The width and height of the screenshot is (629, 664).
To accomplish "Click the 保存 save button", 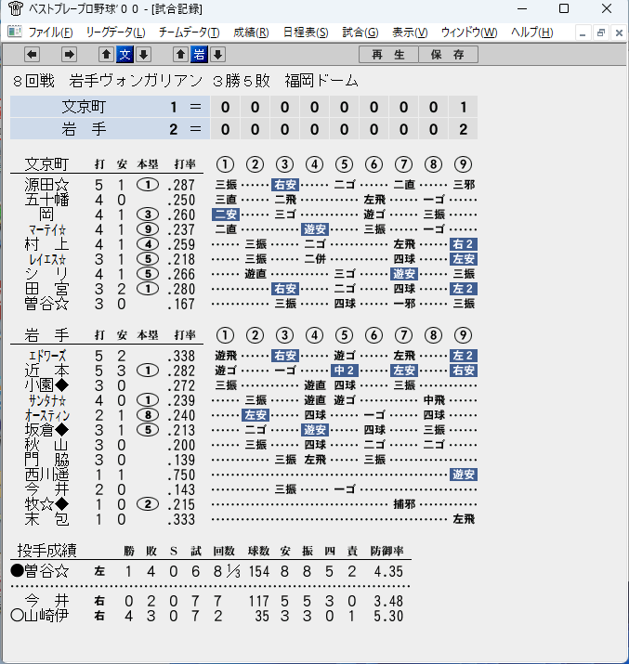I will click(x=448, y=55).
